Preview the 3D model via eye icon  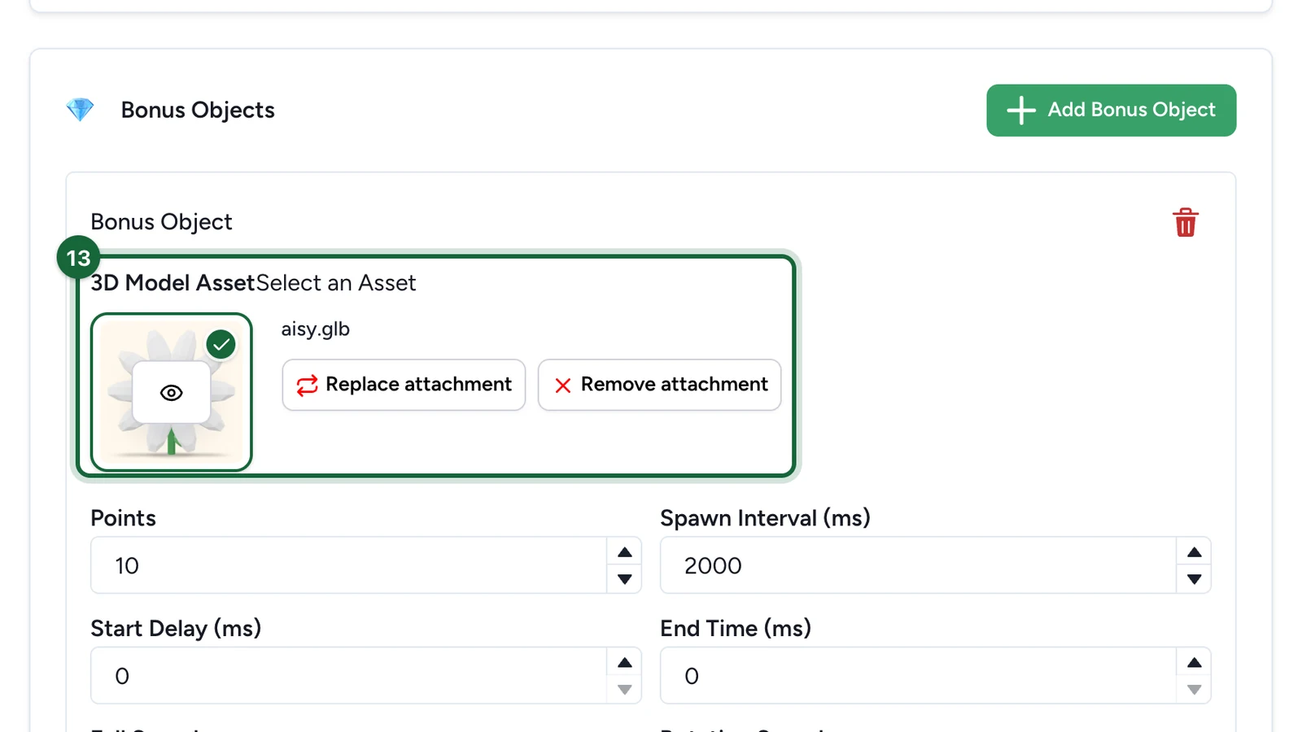pos(171,393)
